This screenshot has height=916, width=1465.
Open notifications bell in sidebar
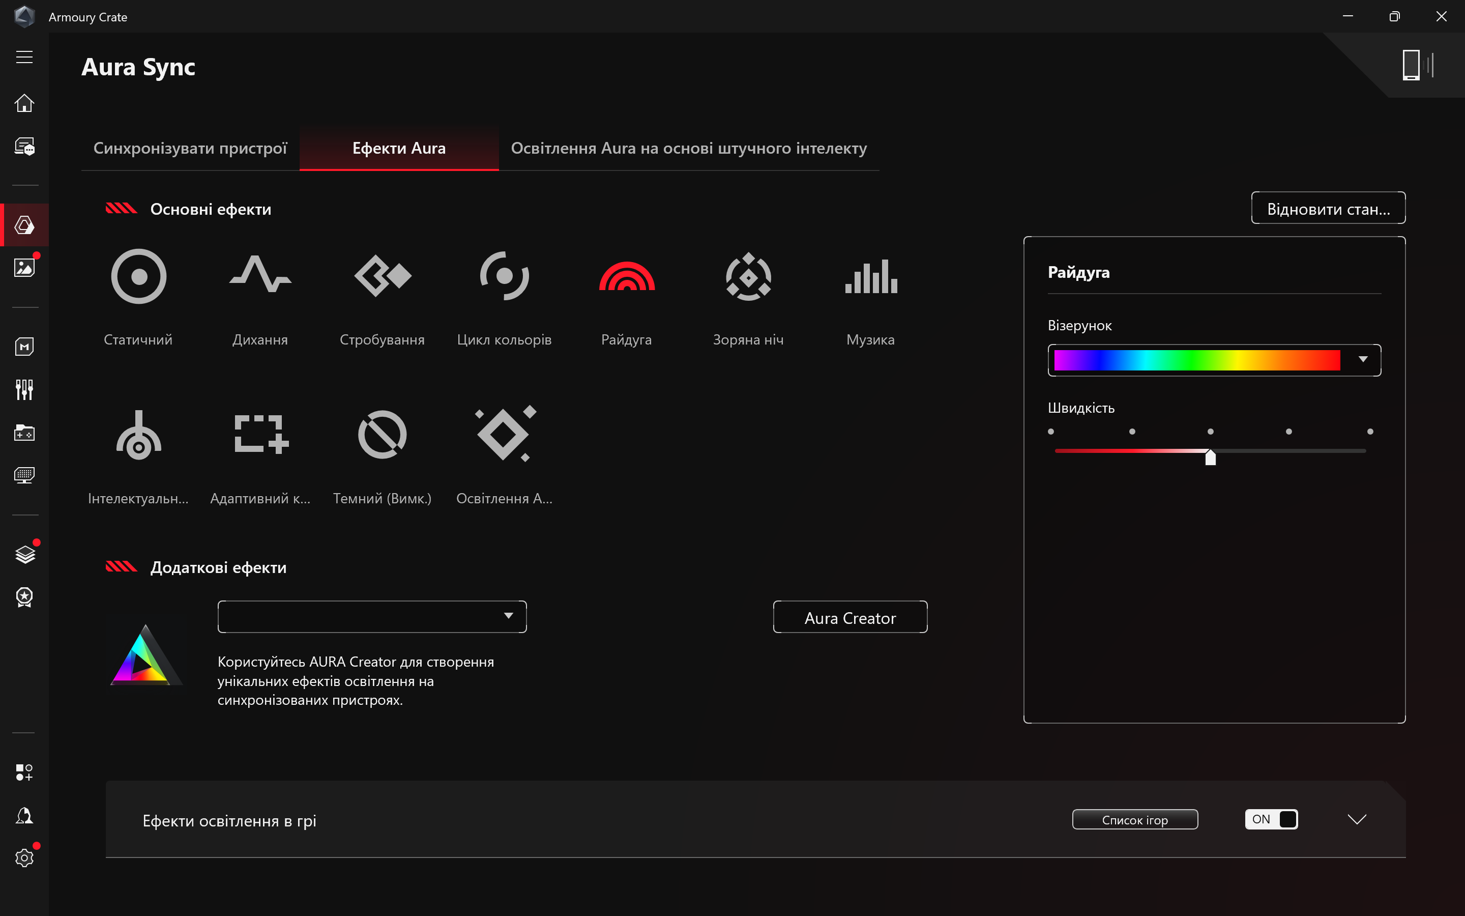(24, 815)
